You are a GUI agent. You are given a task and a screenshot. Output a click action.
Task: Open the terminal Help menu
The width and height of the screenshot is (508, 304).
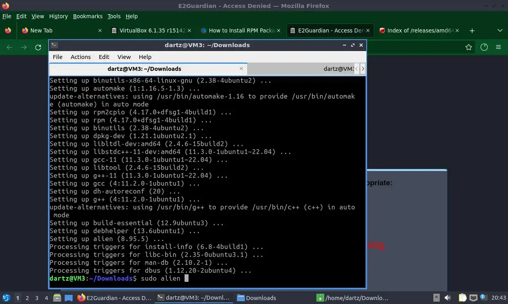[x=145, y=57]
